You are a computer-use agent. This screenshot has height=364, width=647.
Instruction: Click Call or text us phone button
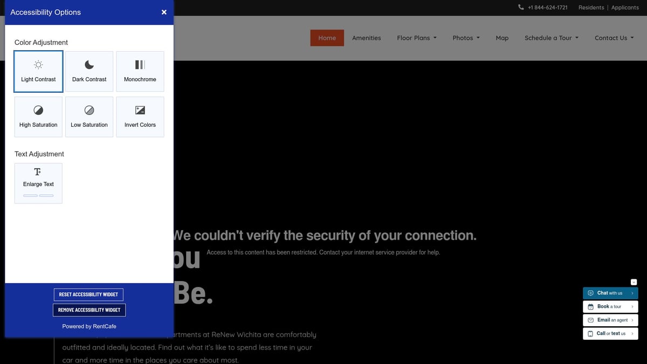[610, 334]
